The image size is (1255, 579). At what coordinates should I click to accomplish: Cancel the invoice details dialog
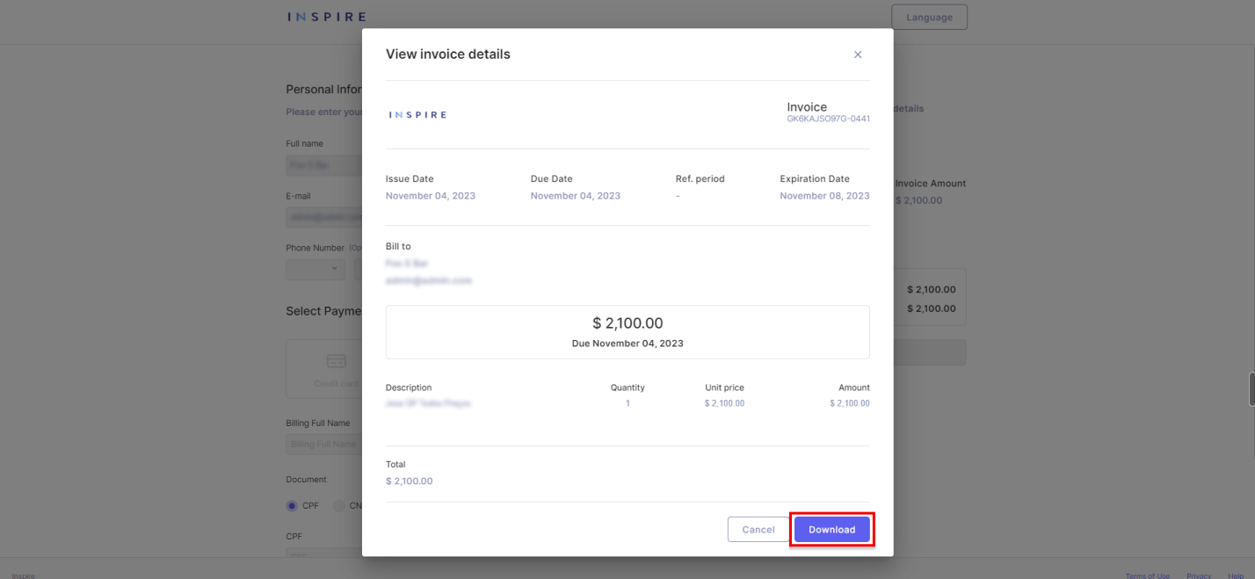click(758, 530)
